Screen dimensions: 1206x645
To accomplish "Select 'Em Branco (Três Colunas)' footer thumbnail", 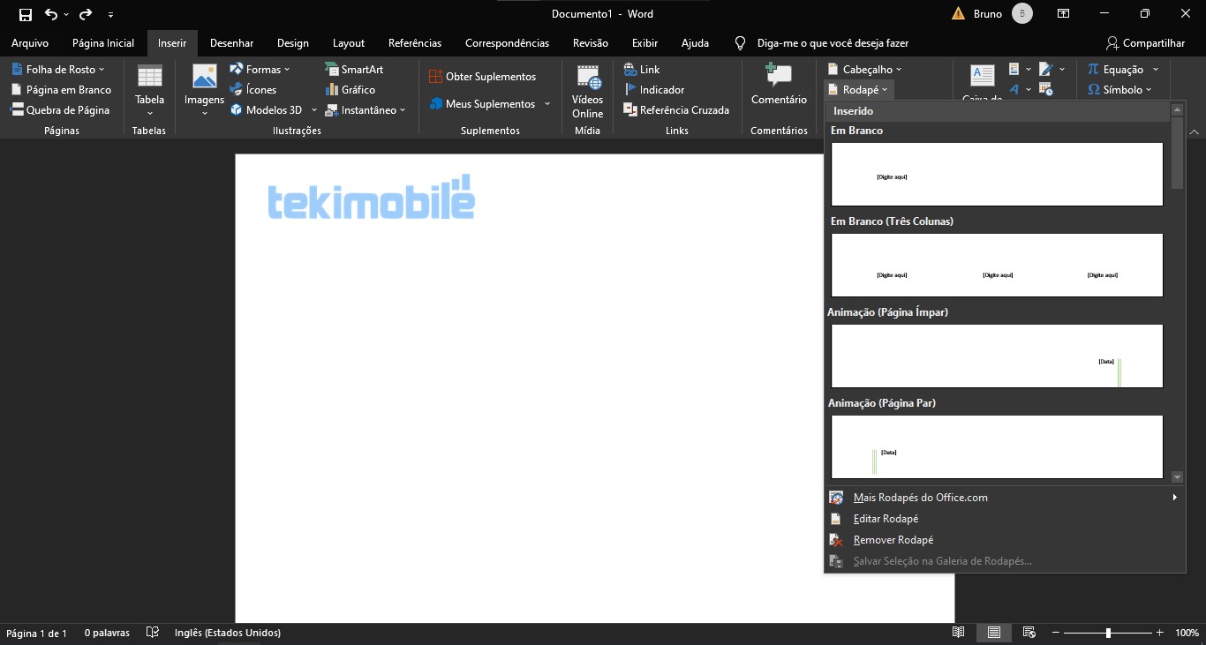I will [x=997, y=265].
